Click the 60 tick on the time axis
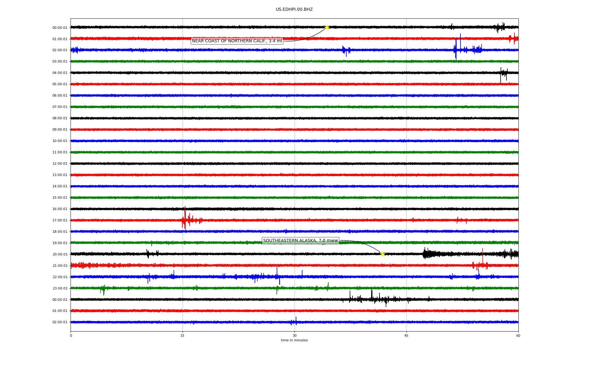 point(518,335)
